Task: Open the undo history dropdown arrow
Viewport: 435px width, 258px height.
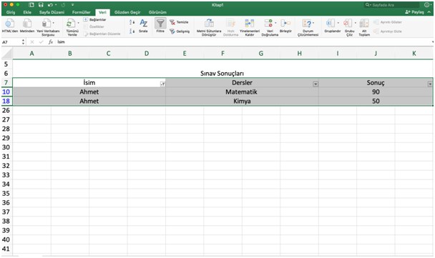Action: click(x=56, y=5)
